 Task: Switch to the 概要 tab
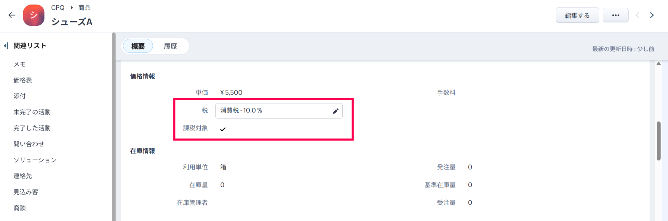(x=138, y=46)
